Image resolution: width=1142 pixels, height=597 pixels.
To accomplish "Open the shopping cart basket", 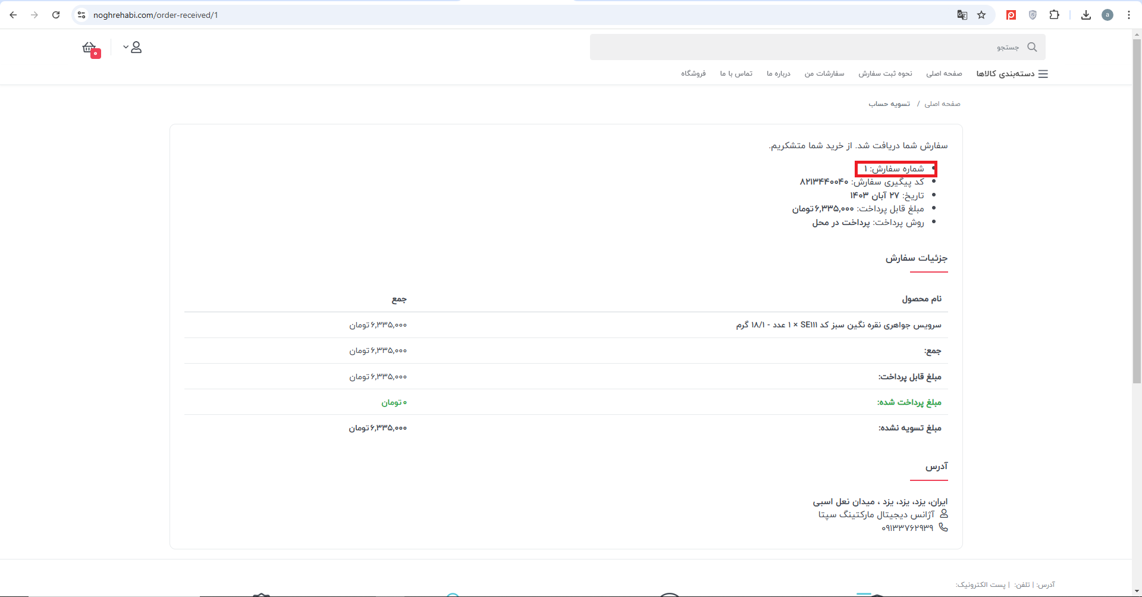I will [91, 49].
